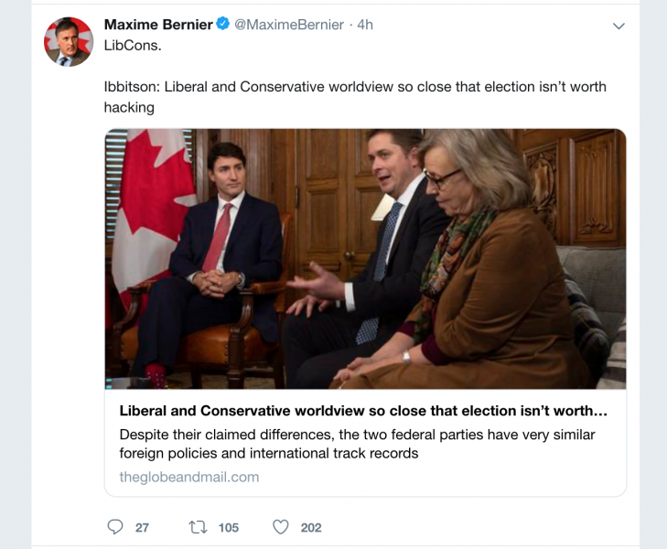This screenshot has width=667, height=549.
Task: Reply to the tweet via speech bubble icon
Action: (x=115, y=527)
